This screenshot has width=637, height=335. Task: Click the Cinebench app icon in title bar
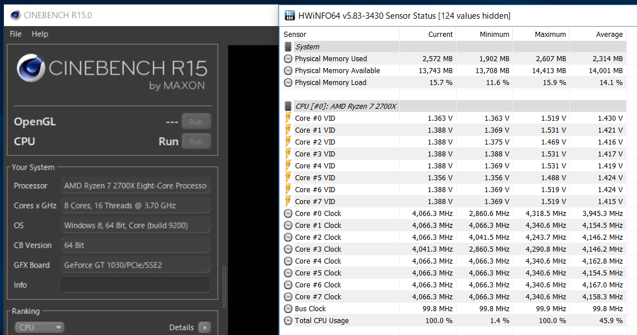click(x=15, y=15)
